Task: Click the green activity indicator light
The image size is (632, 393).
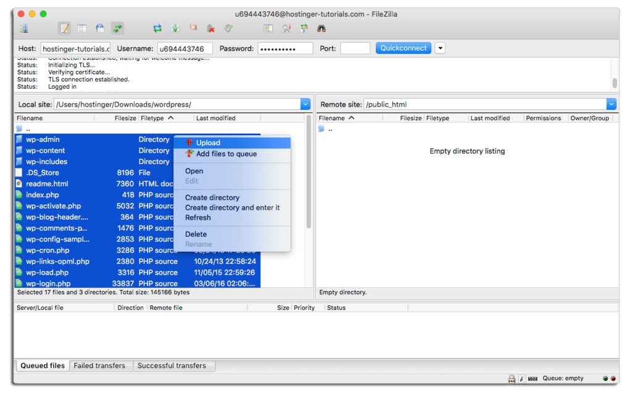Action: pos(605,378)
